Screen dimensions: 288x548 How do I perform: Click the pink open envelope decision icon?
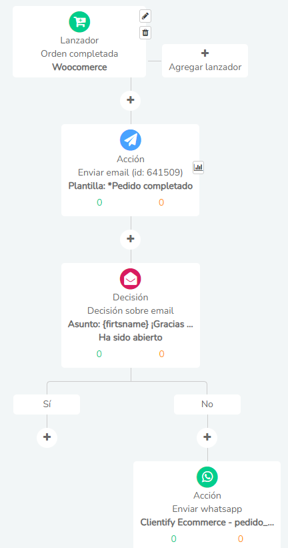coord(130,278)
